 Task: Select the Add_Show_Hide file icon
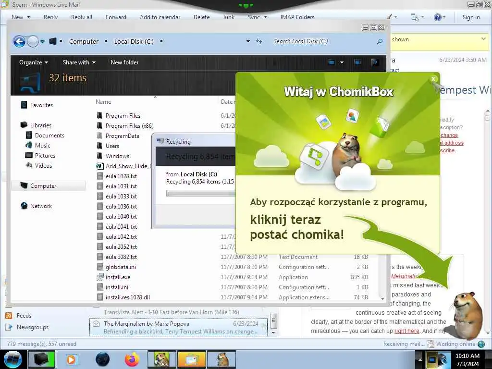[x=100, y=166]
